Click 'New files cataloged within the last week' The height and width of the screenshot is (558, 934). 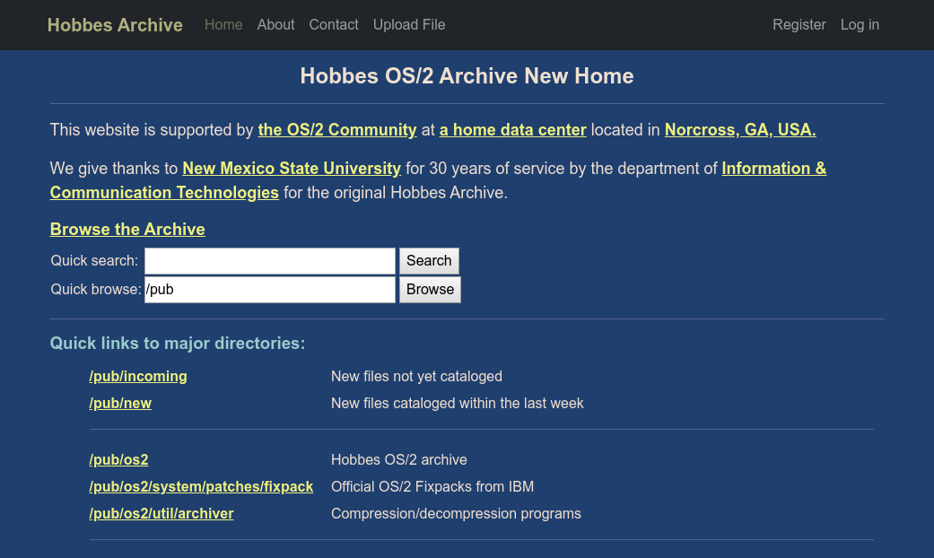[x=458, y=403]
